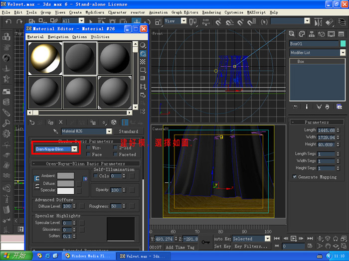Click the Diffuse color swatch
349x261 pixels.
[x=65, y=183]
